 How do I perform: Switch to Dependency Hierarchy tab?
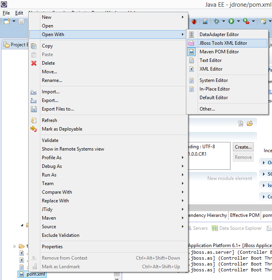pyautogui.click(x=207, y=215)
